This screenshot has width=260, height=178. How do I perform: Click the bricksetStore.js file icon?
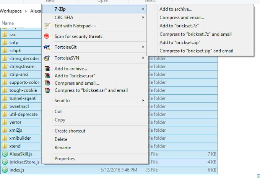coord(5,162)
